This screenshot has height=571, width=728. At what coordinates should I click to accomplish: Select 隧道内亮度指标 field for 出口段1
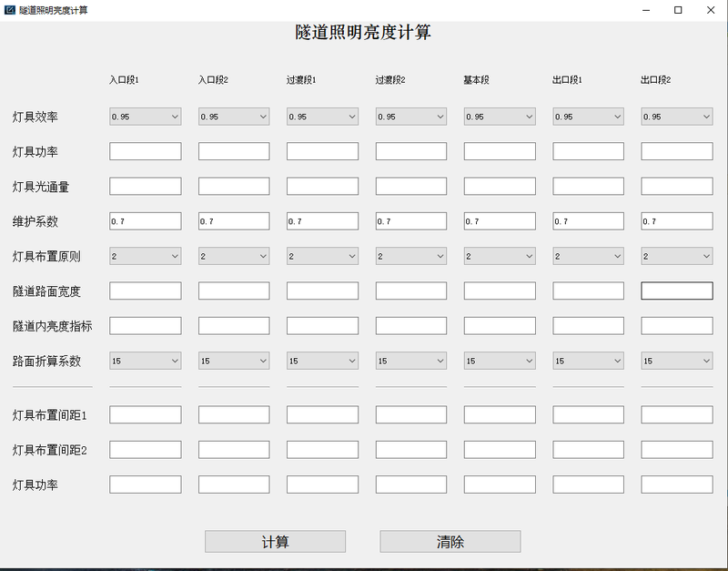click(588, 326)
